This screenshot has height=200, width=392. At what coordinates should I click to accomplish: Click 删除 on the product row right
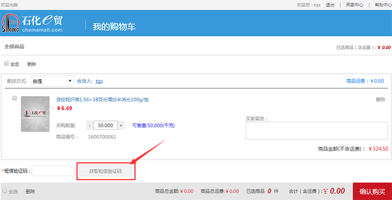coord(381,99)
